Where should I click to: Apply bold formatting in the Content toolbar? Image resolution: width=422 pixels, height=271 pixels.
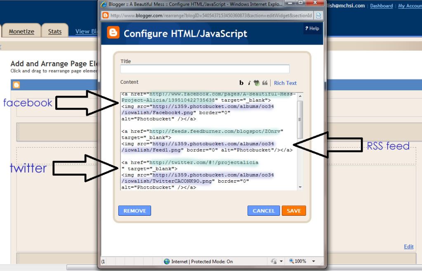[x=241, y=83]
